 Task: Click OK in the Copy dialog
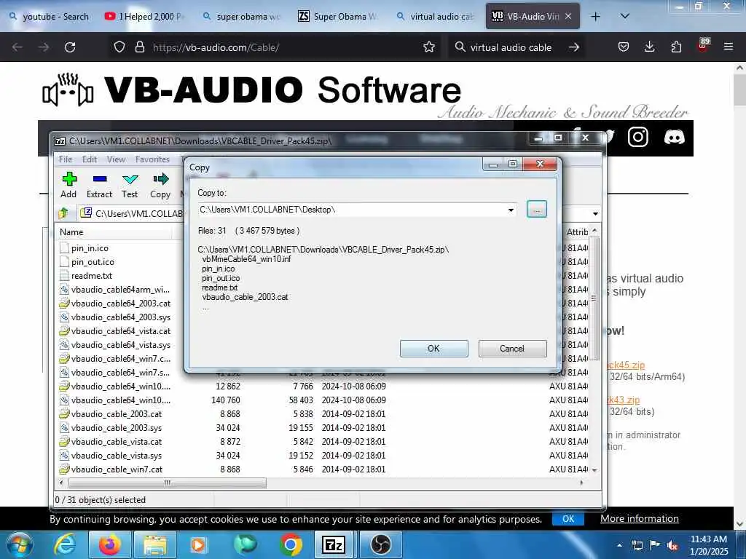pyautogui.click(x=434, y=349)
